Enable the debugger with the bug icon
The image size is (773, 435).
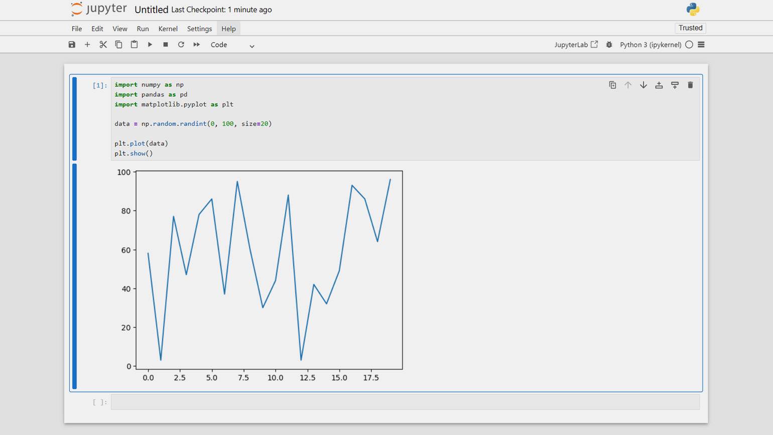[609, 45]
